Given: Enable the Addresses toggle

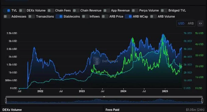Looking at the screenshot, I should tap(7, 16).
